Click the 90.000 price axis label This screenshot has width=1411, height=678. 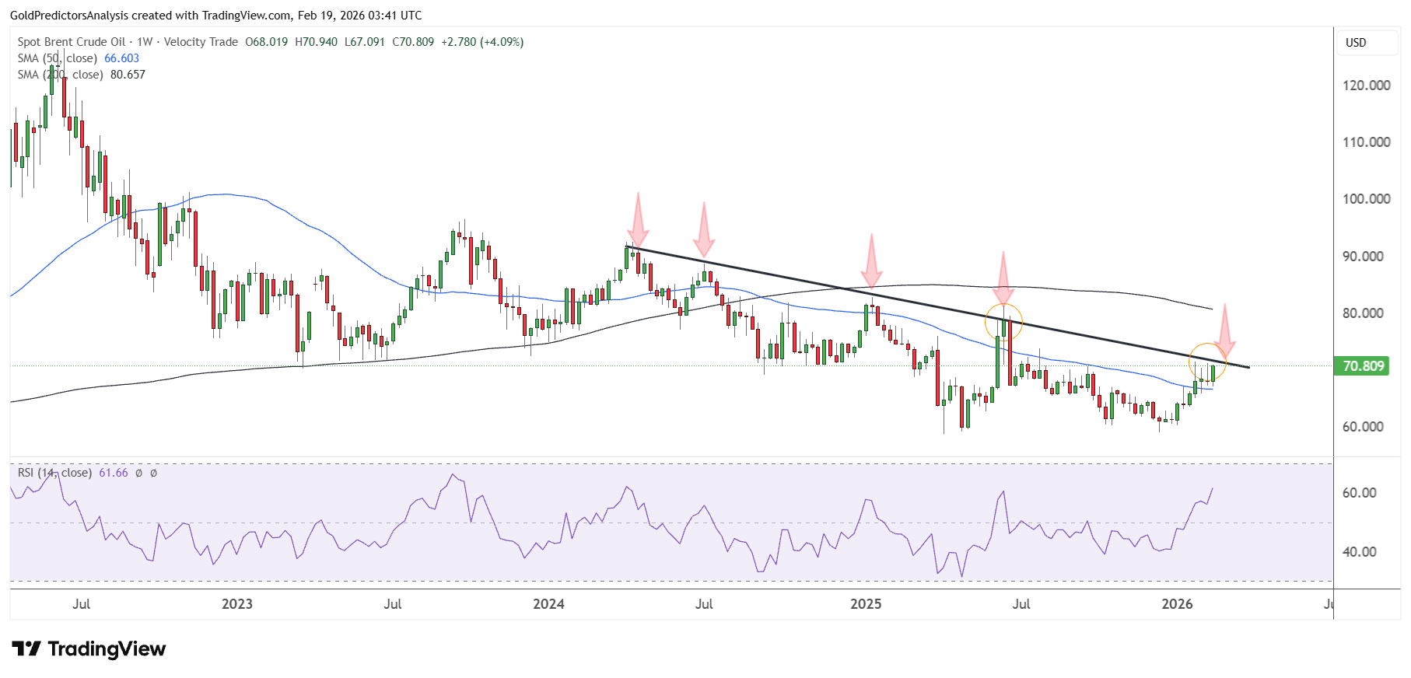[x=1364, y=257]
